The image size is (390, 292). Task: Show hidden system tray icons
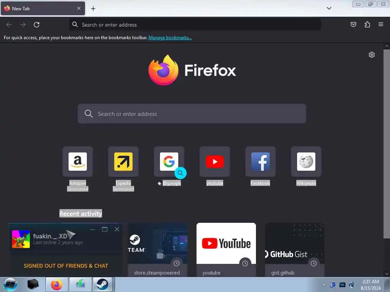click(x=324, y=285)
